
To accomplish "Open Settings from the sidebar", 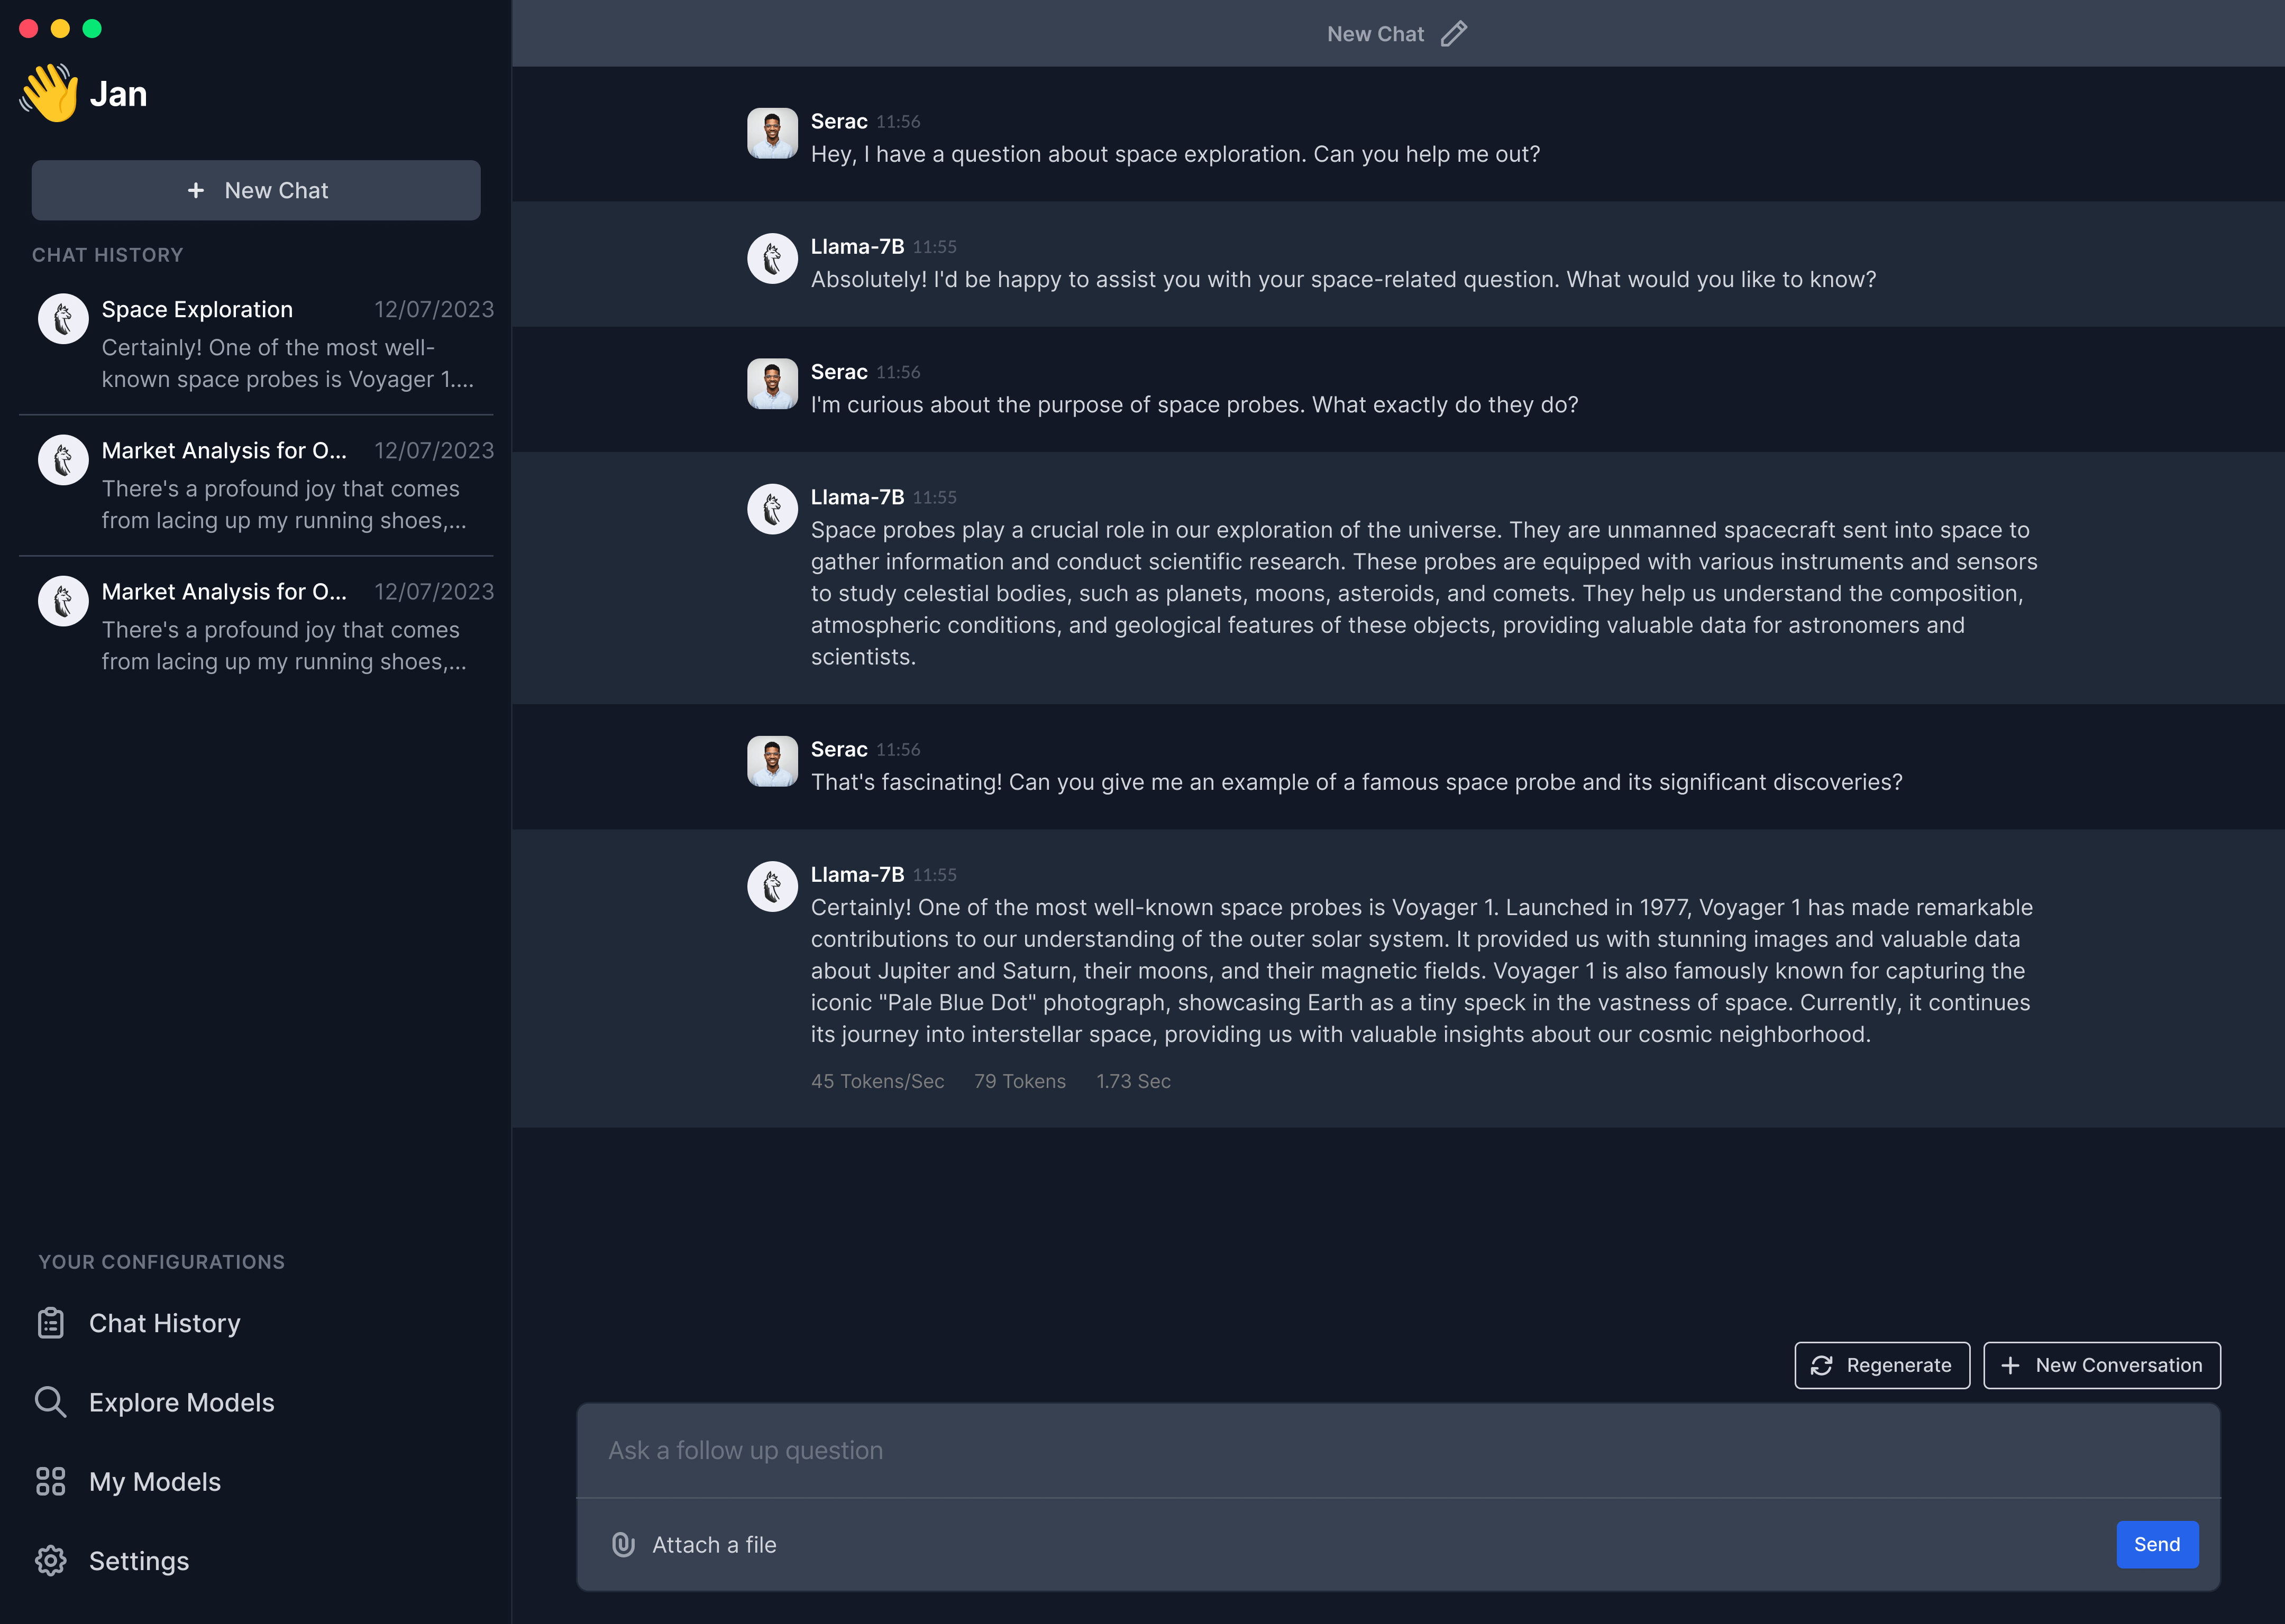I will pyautogui.click(x=139, y=1561).
